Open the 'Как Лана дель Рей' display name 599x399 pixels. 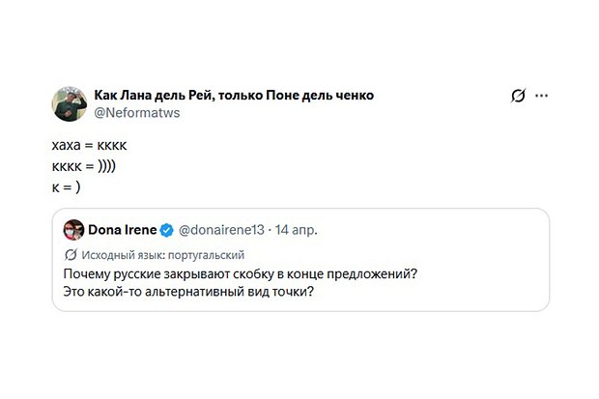155,95
